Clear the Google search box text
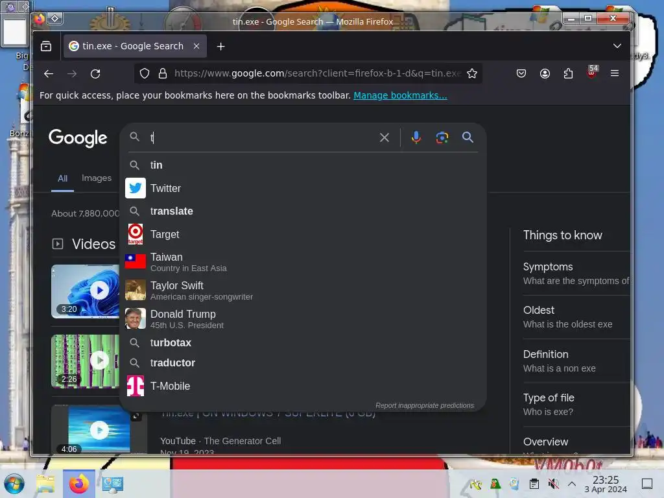 point(384,137)
